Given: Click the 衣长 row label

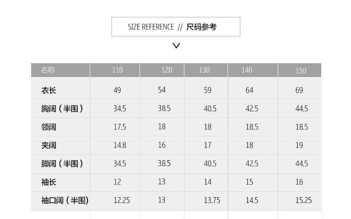Looking at the screenshot, I should [x=49, y=90].
